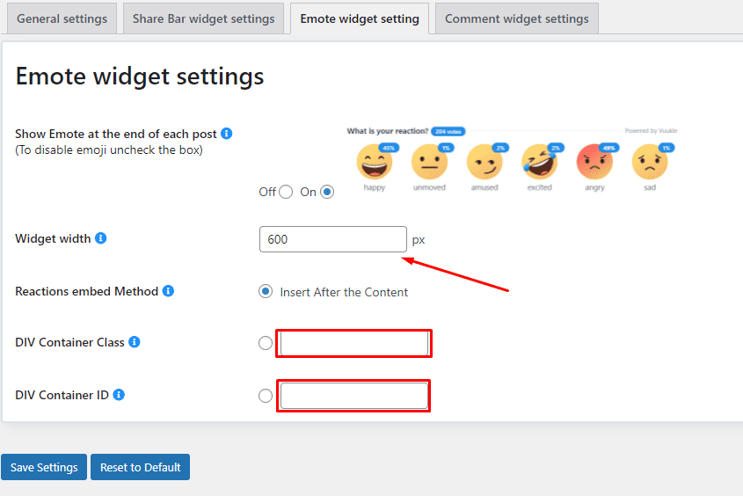Screen dimensions: 743x496
Task: Click info icon beside Show Emote label
Action: pyautogui.click(x=227, y=134)
